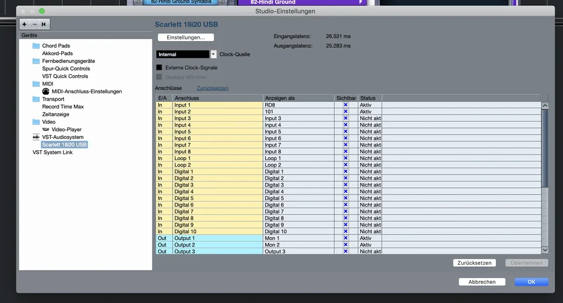Open the Einstellungen... control panel button

(186, 38)
